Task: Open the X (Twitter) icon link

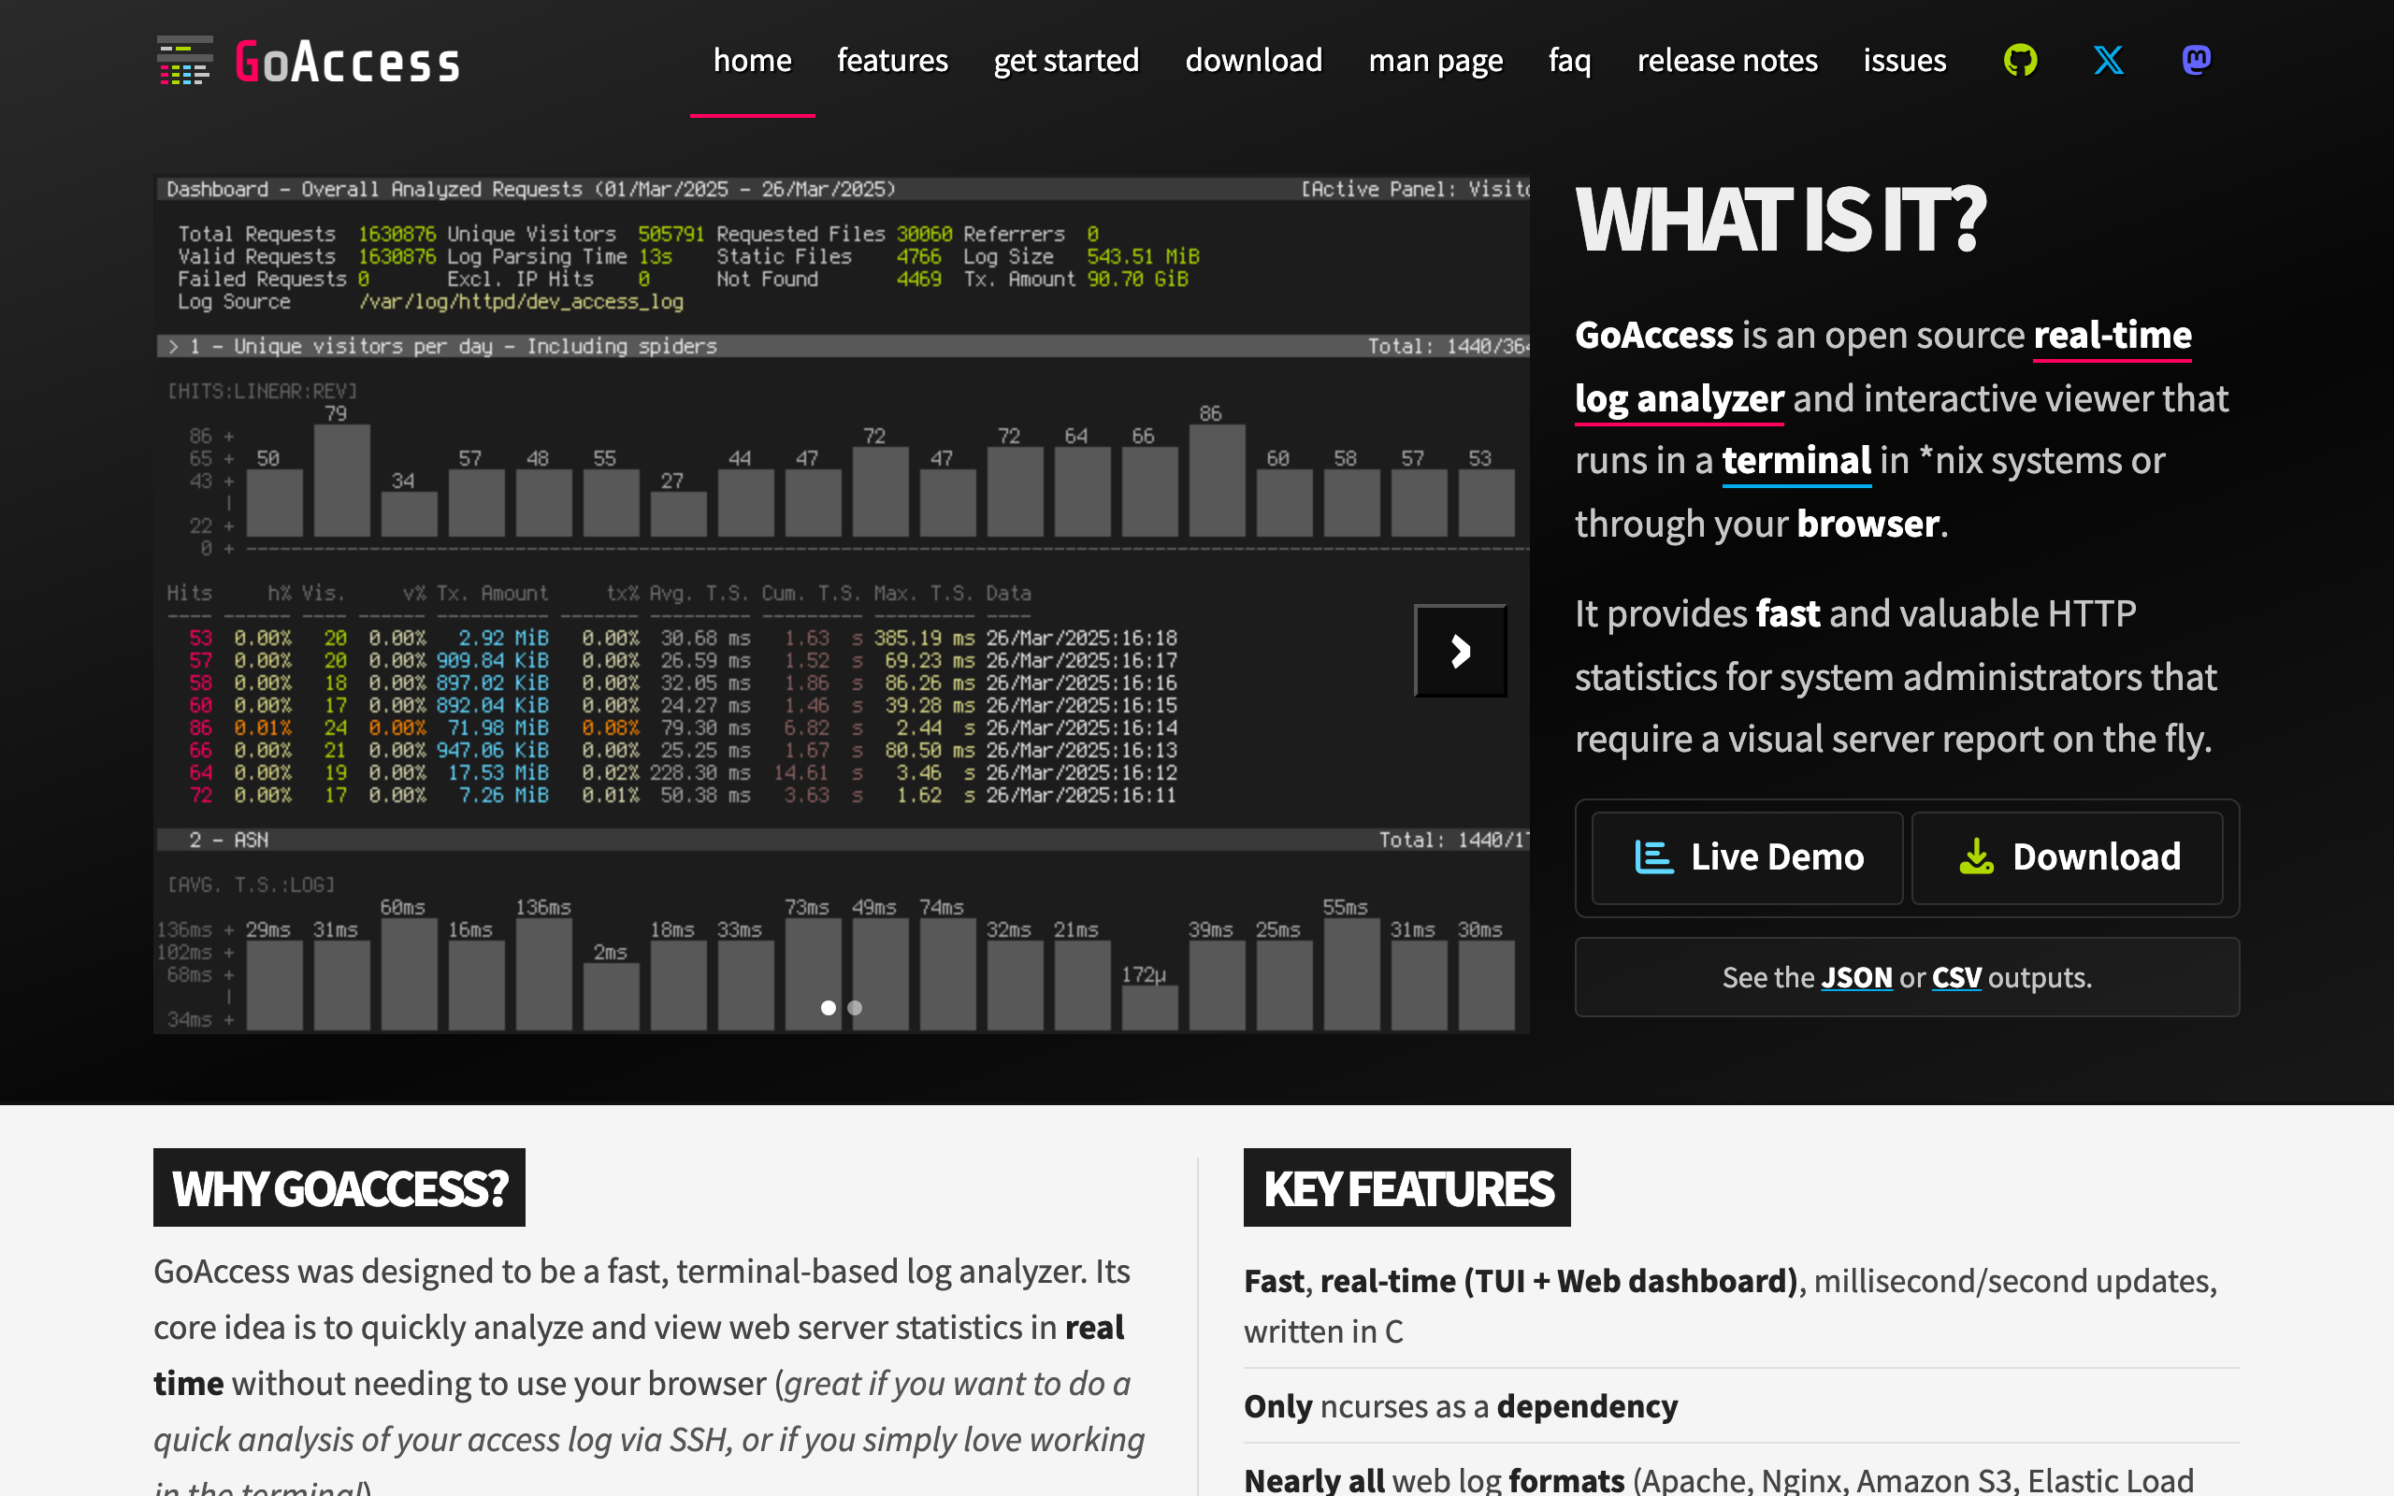Action: tap(2108, 61)
